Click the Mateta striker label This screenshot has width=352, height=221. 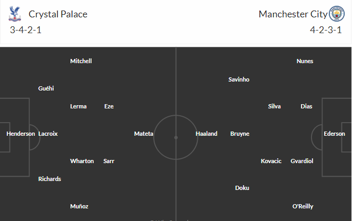pyautogui.click(x=144, y=134)
